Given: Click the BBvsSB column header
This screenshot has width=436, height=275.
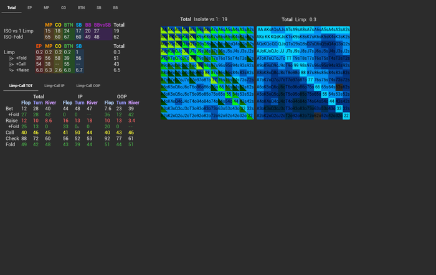Looking at the screenshot, I should point(102,25).
